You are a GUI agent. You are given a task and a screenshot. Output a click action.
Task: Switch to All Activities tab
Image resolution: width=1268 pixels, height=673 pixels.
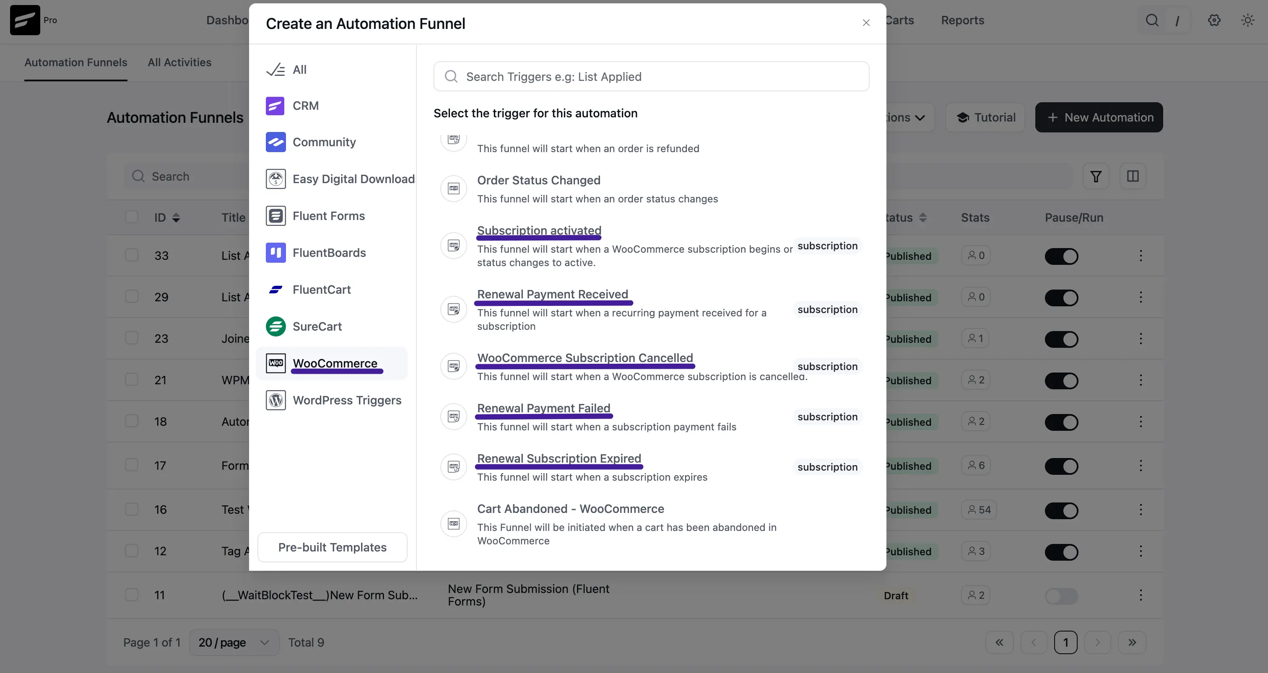pos(179,62)
